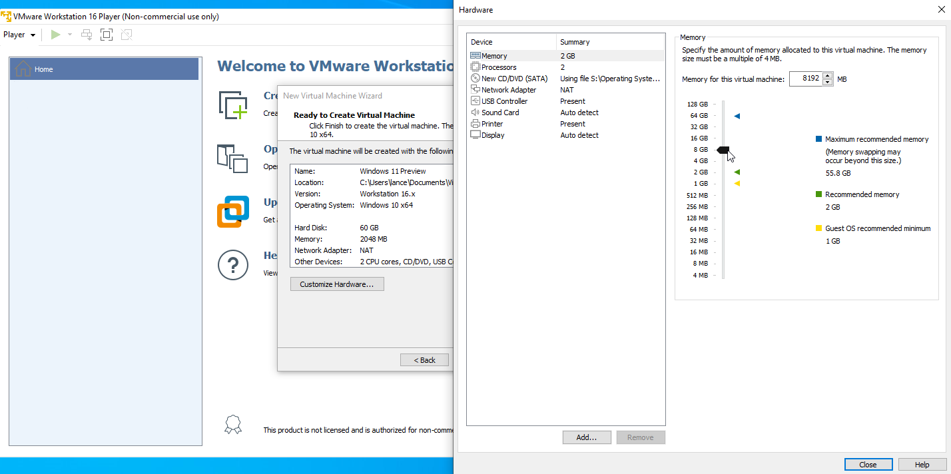
Task: Click the 55.8 GB maximum memory value
Action: coord(838,173)
